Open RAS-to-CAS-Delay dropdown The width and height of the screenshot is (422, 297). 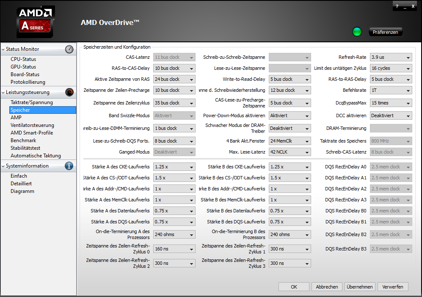tap(174, 69)
